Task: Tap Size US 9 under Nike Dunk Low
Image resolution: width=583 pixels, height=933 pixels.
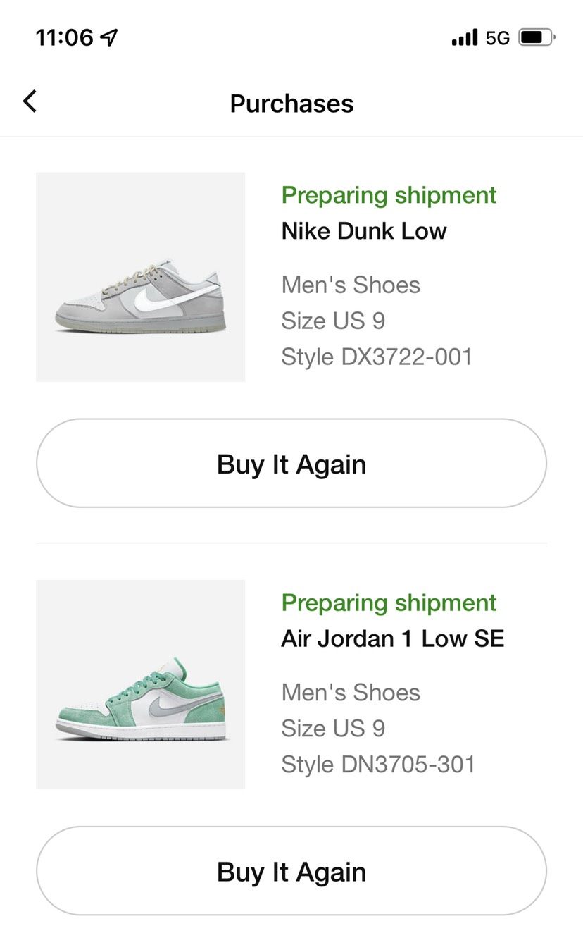Action: point(333,321)
